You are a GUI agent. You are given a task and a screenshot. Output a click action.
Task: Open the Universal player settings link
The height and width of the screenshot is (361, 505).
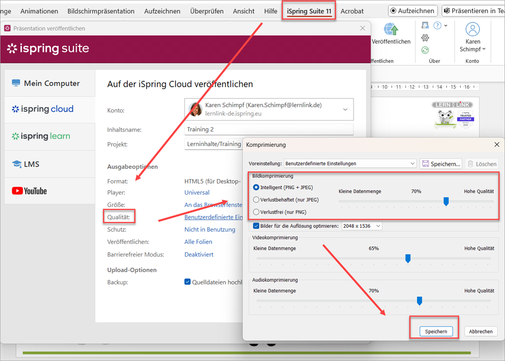tap(196, 192)
